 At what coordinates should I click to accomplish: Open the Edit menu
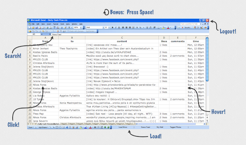click(38, 24)
